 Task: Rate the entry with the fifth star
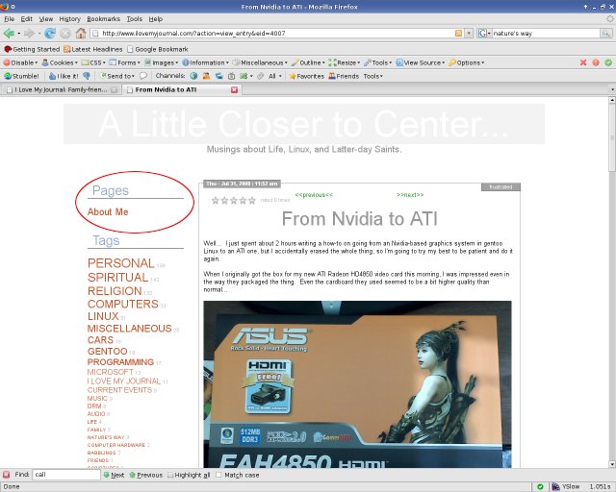pos(252,201)
